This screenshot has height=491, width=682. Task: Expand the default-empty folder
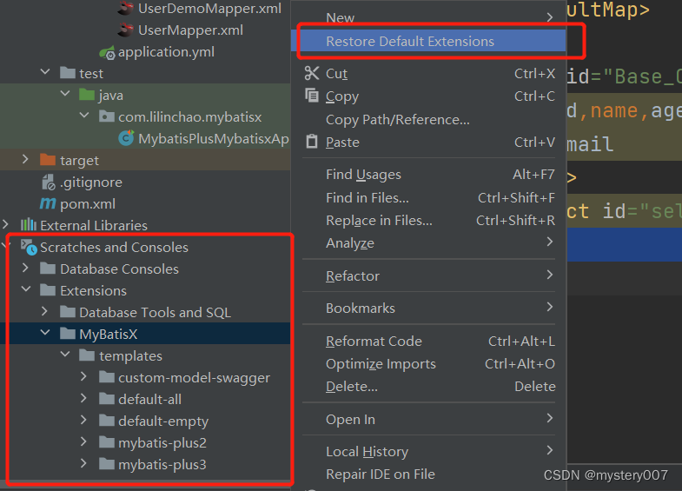pos(83,421)
